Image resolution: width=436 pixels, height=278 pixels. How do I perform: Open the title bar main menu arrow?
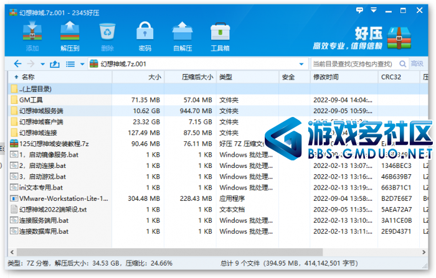374,10
